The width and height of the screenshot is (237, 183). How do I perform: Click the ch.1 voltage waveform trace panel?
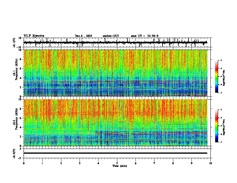[x=118, y=42]
